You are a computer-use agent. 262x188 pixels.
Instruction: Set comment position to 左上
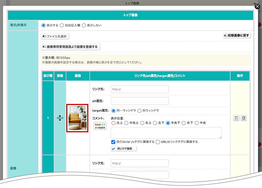pyautogui.click(x=113, y=123)
